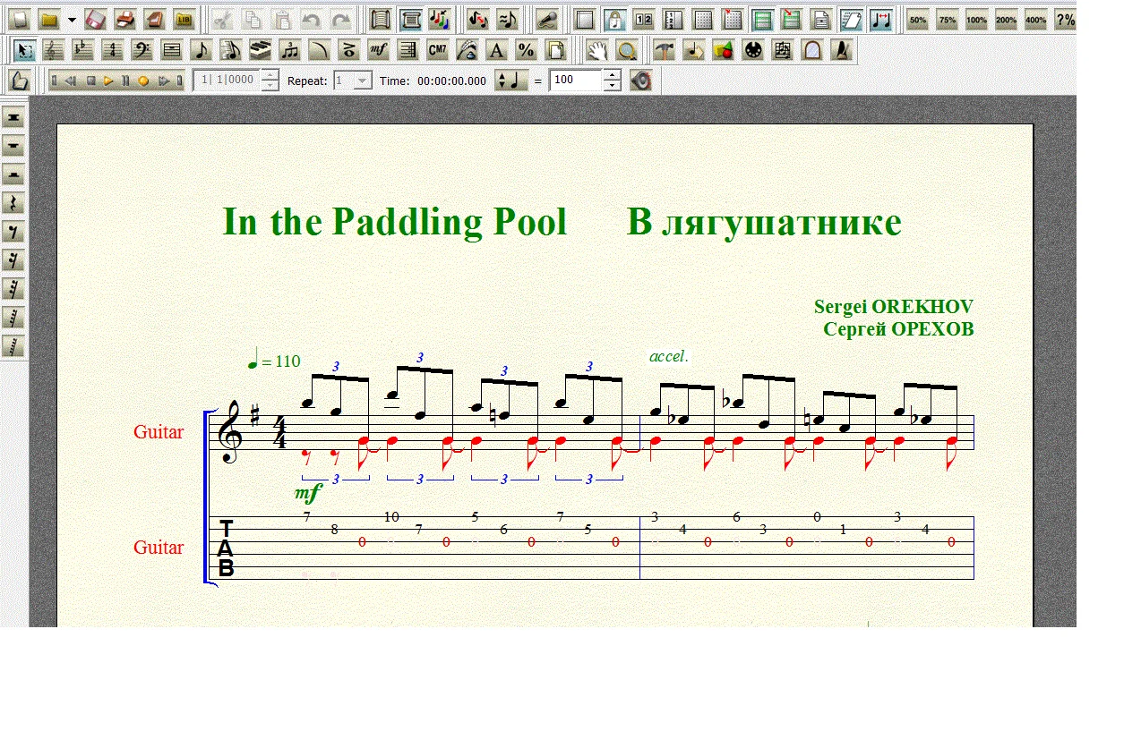This screenshot has height=731, width=1141.
Task: Click the title text In the Paddling Pool
Action: pyautogui.click(x=395, y=222)
